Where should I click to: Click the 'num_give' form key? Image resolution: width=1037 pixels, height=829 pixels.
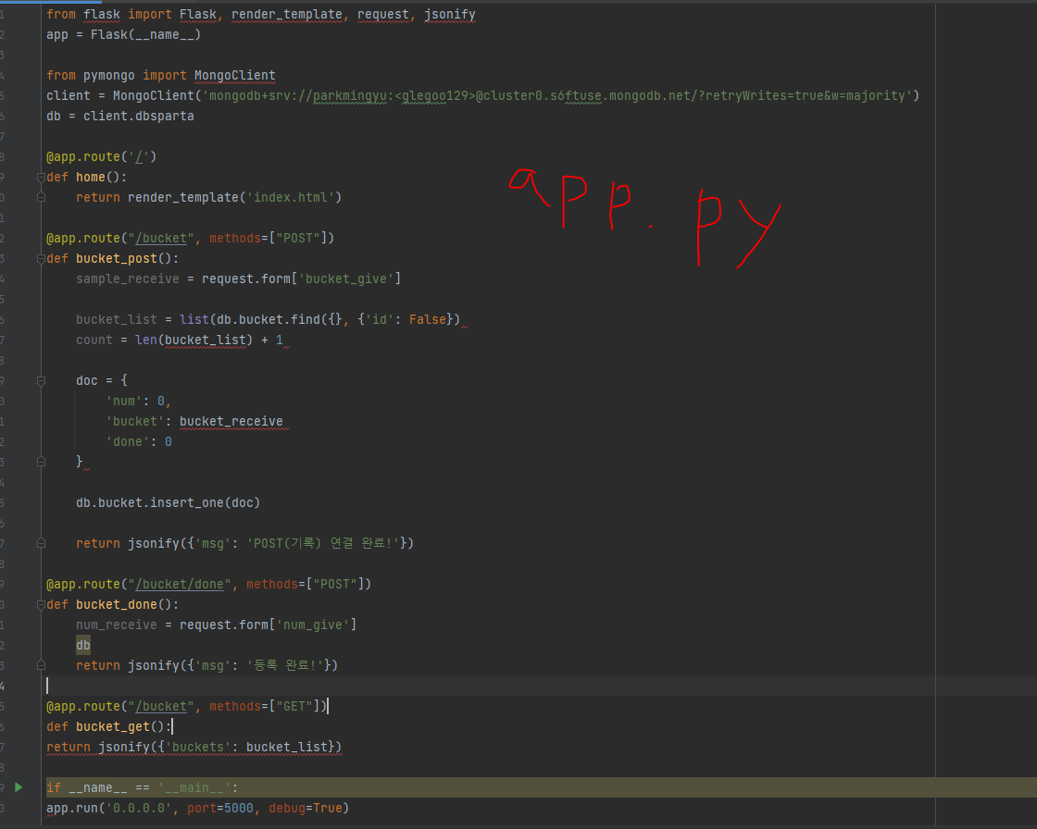[x=313, y=625]
